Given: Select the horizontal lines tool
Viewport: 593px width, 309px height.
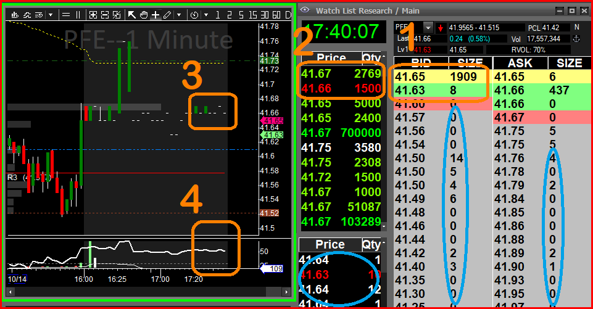Looking at the screenshot, I should pyautogui.click(x=66, y=15).
